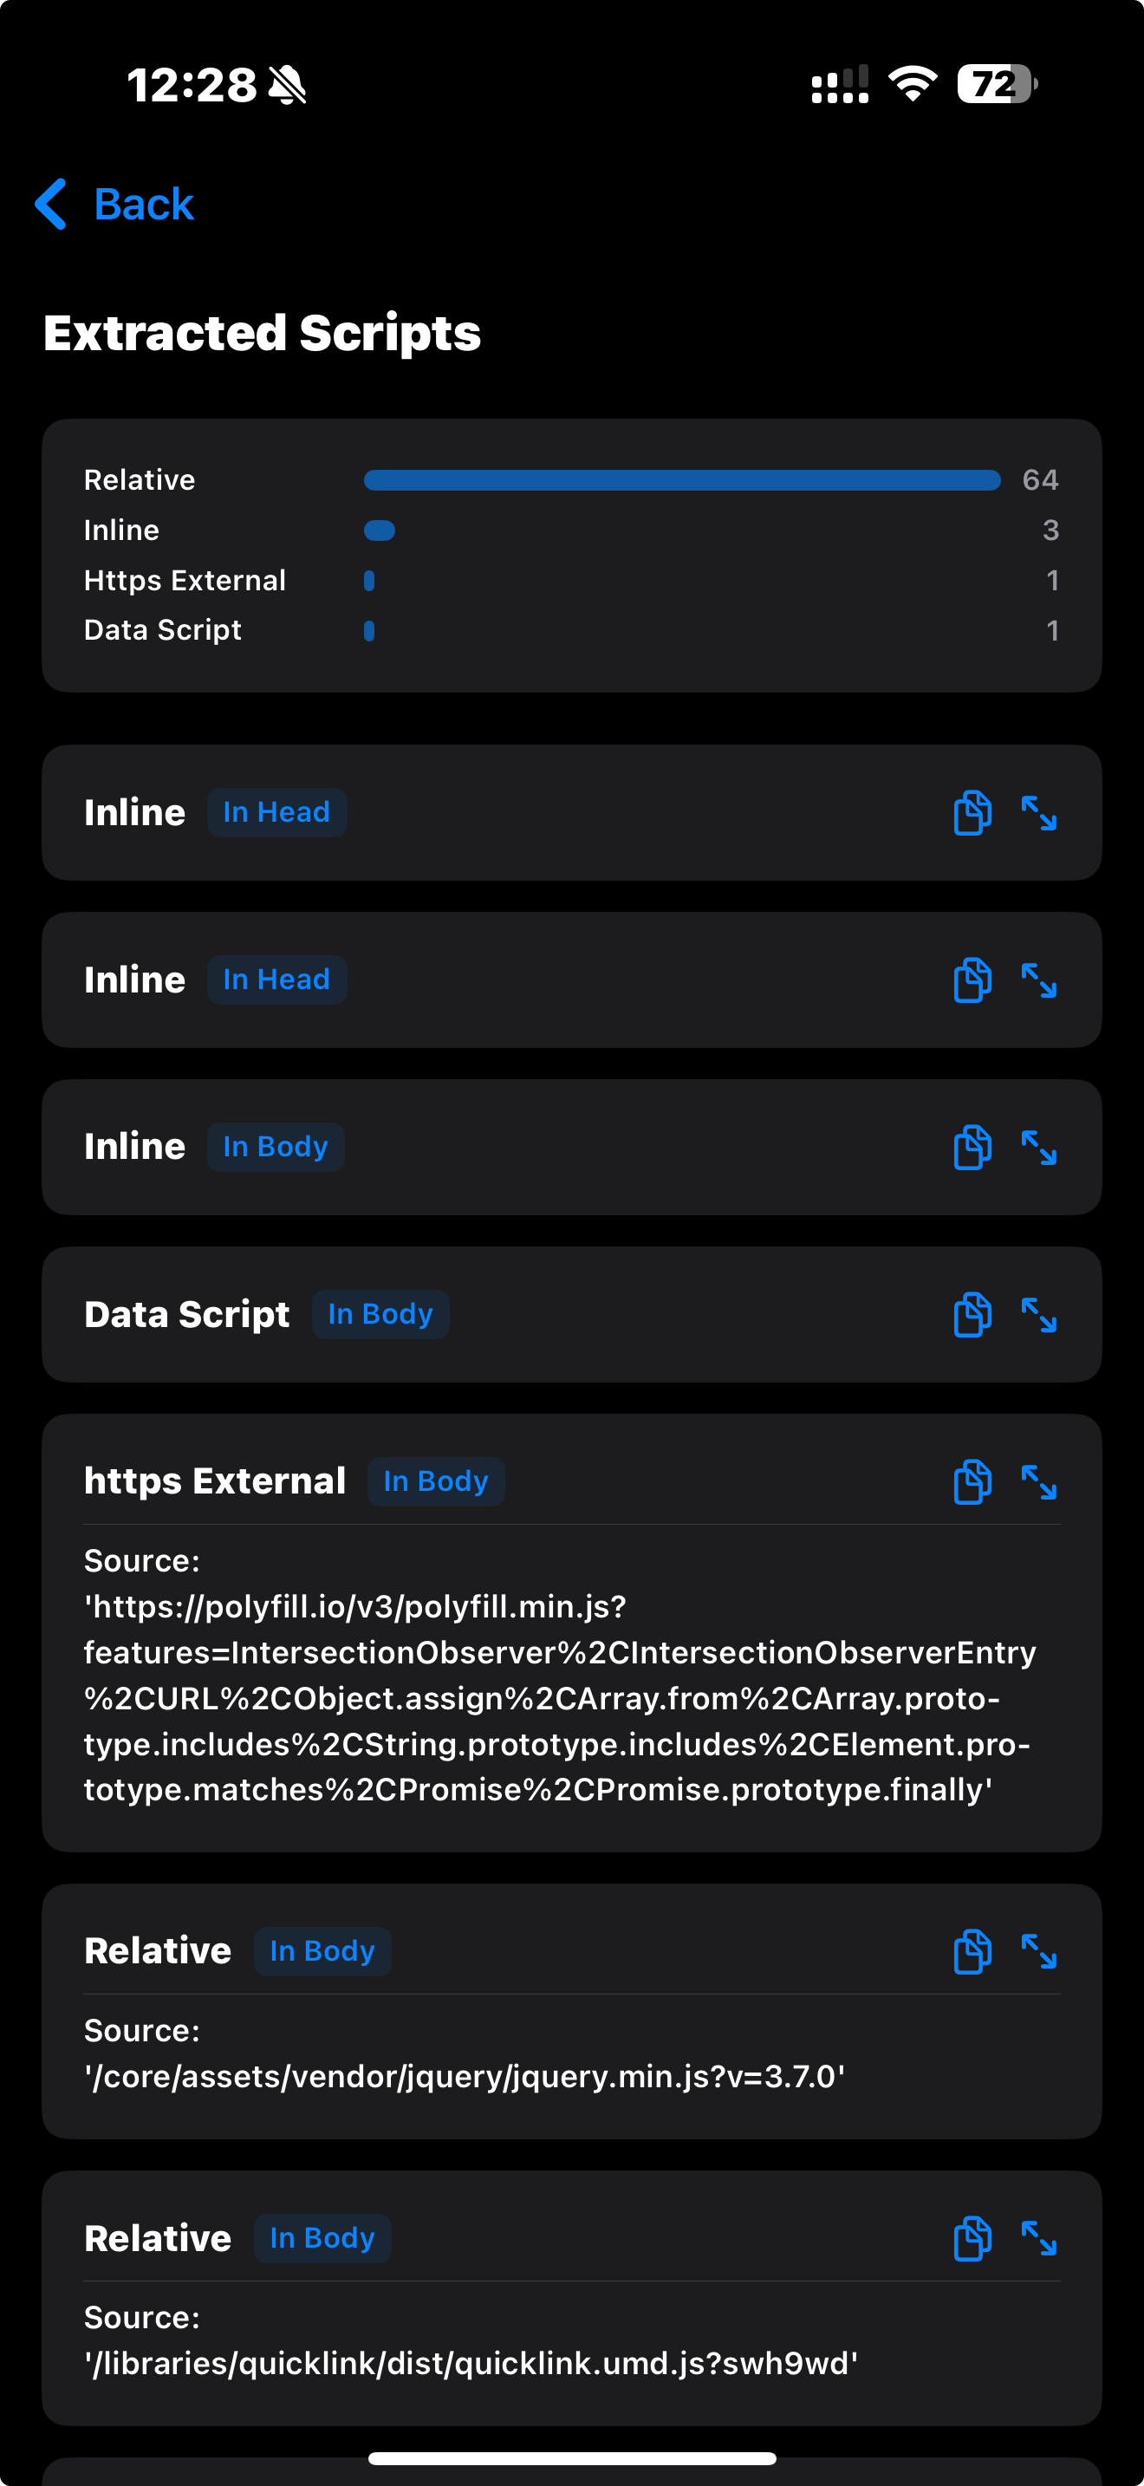This screenshot has width=1144, height=2486.
Task: Expand the quicklink.umd.js Relative script
Action: click(x=1039, y=2238)
